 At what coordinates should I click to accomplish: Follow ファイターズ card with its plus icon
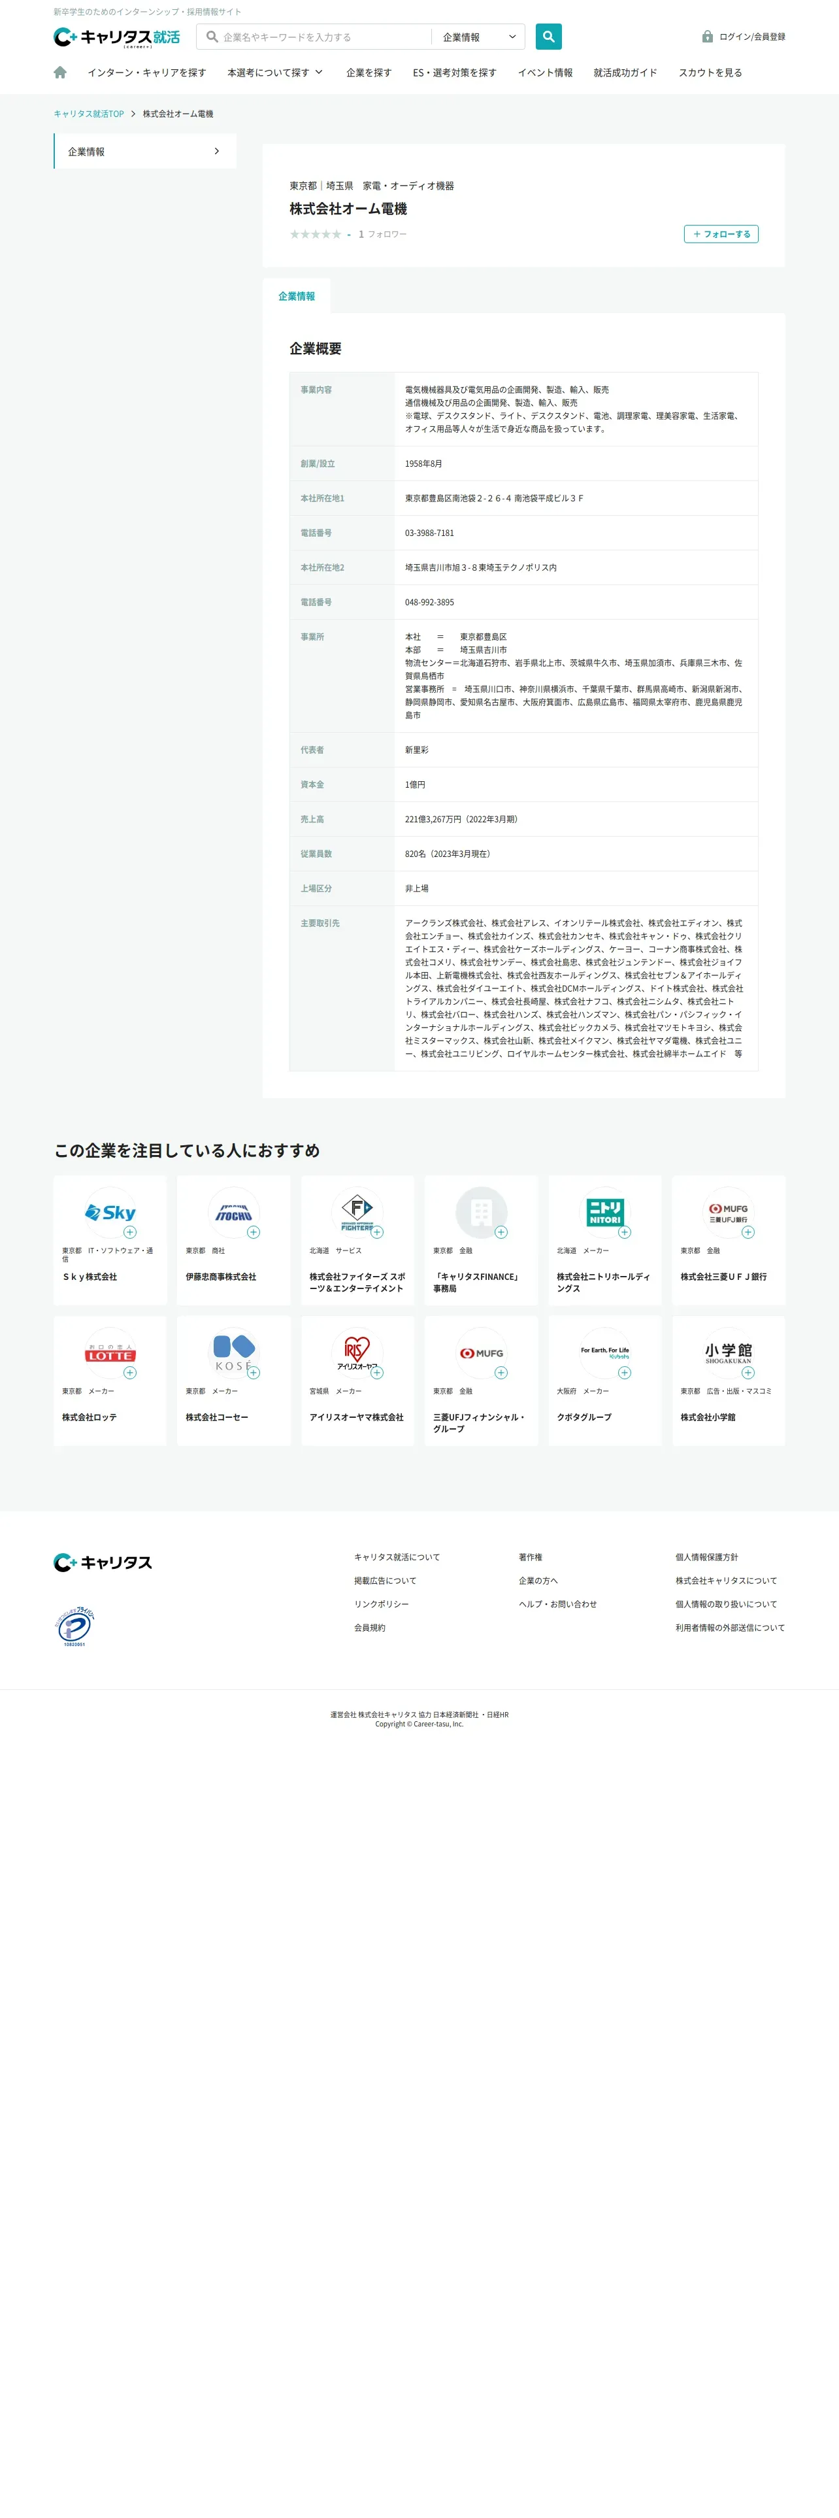[377, 1233]
